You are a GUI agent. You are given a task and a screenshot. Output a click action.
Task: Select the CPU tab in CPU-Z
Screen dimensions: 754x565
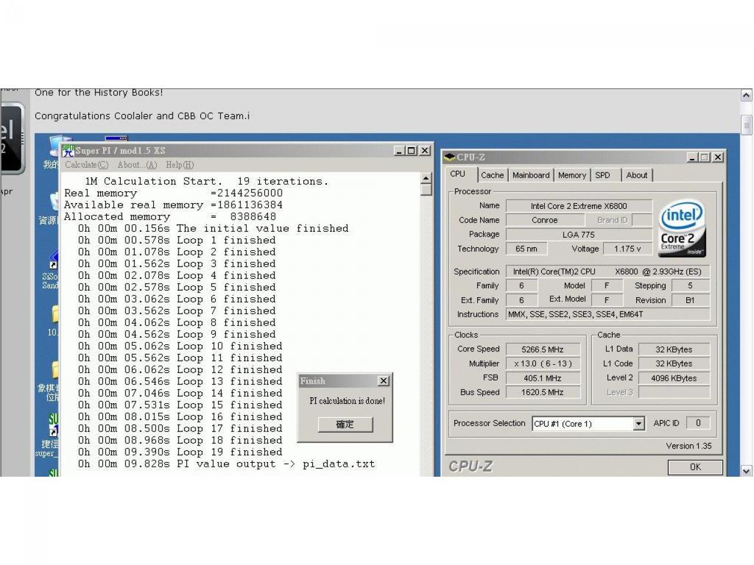(458, 174)
